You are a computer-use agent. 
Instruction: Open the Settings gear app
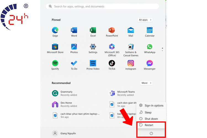(x=93, y=48)
